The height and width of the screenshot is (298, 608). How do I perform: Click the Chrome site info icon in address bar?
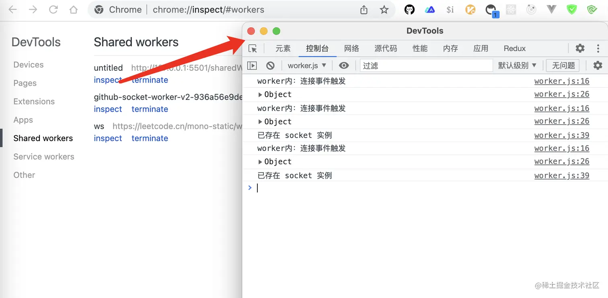99,10
